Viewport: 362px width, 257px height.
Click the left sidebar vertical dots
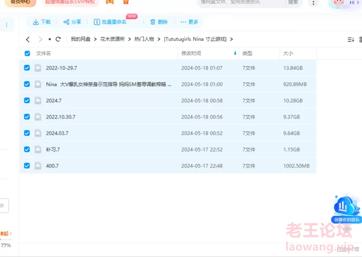pos(6,25)
